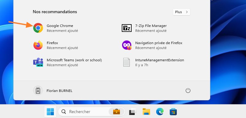Open the 7-Zip File Manager icon
Image resolution: width=246 pixels, height=118 pixels.
click(127, 28)
